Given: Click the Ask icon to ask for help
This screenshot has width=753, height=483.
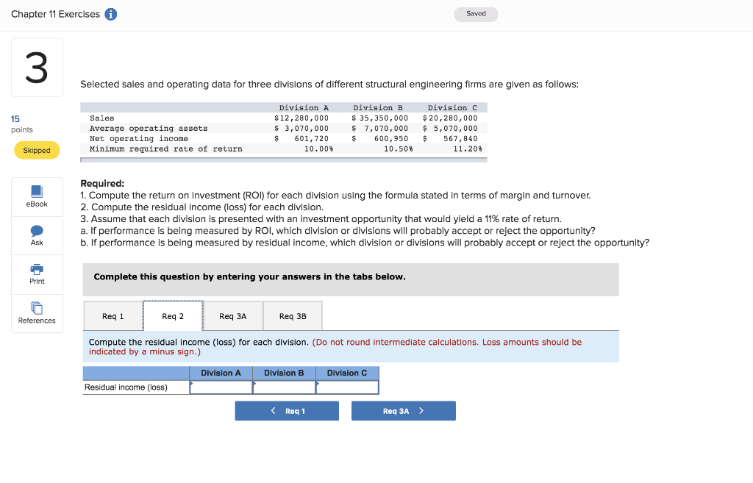Looking at the screenshot, I should pyautogui.click(x=37, y=235).
